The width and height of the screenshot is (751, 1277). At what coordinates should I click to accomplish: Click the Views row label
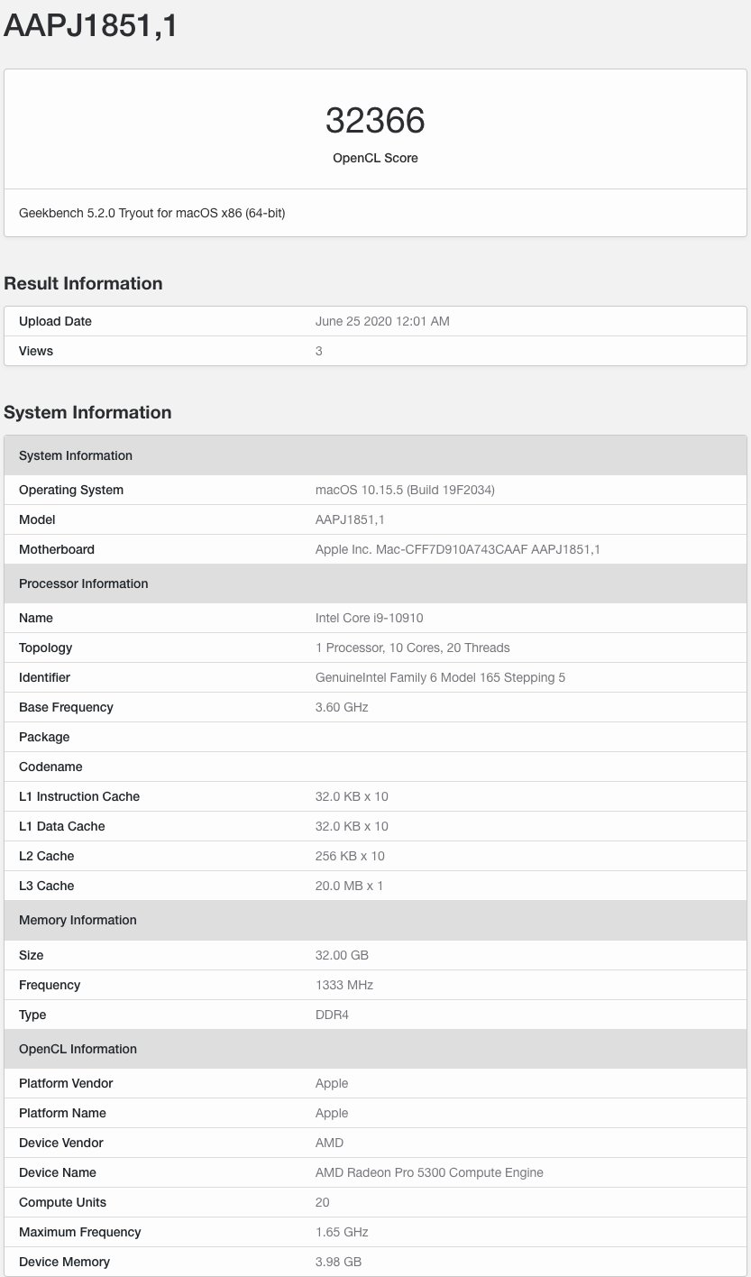click(x=36, y=351)
